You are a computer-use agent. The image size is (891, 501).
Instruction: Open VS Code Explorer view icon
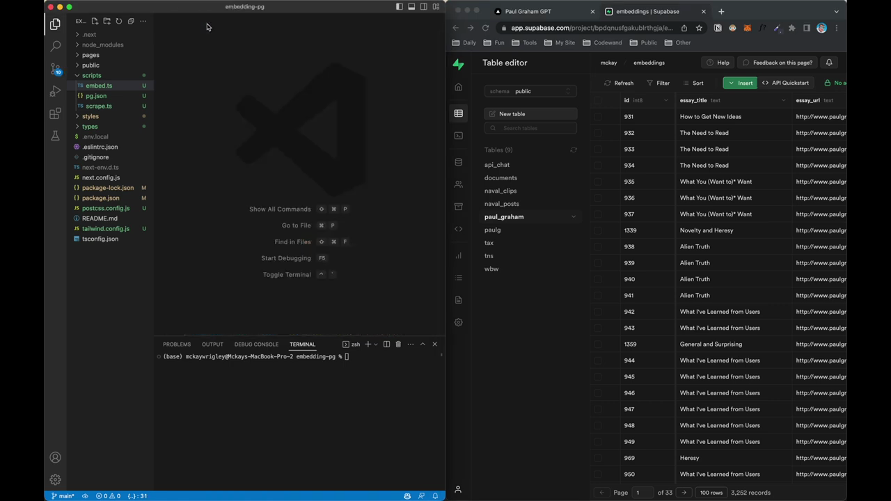point(55,24)
